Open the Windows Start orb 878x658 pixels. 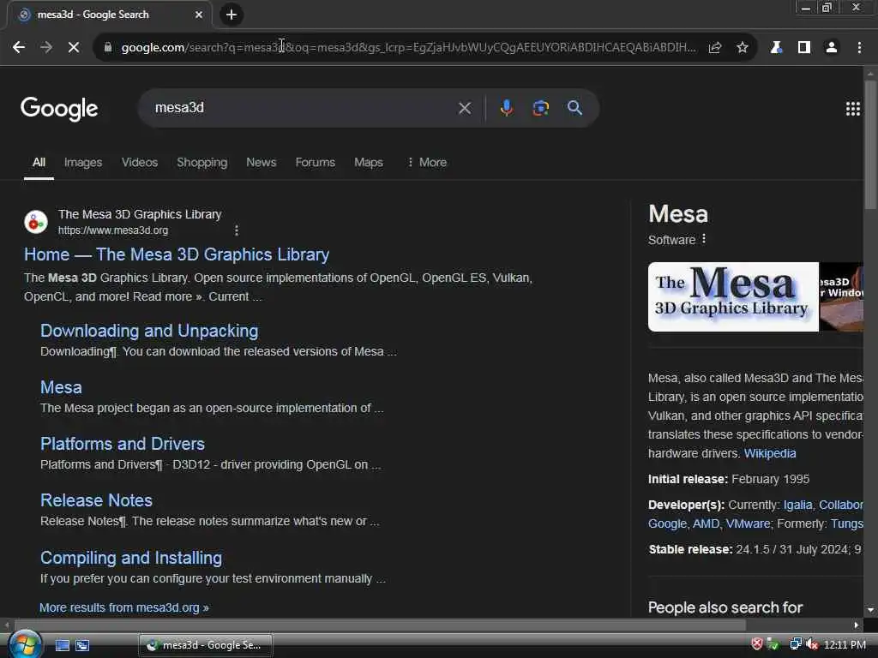click(x=25, y=644)
